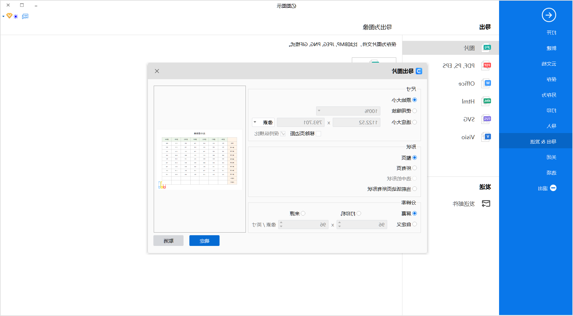This screenshot has height=316, width=573.
Task: Select 适应大小 radio button
Action: pos(414,122)
